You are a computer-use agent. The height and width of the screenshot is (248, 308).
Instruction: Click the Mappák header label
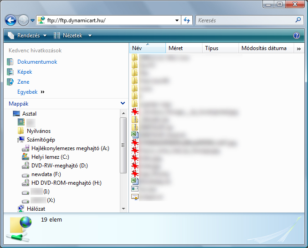coord(19,104)
